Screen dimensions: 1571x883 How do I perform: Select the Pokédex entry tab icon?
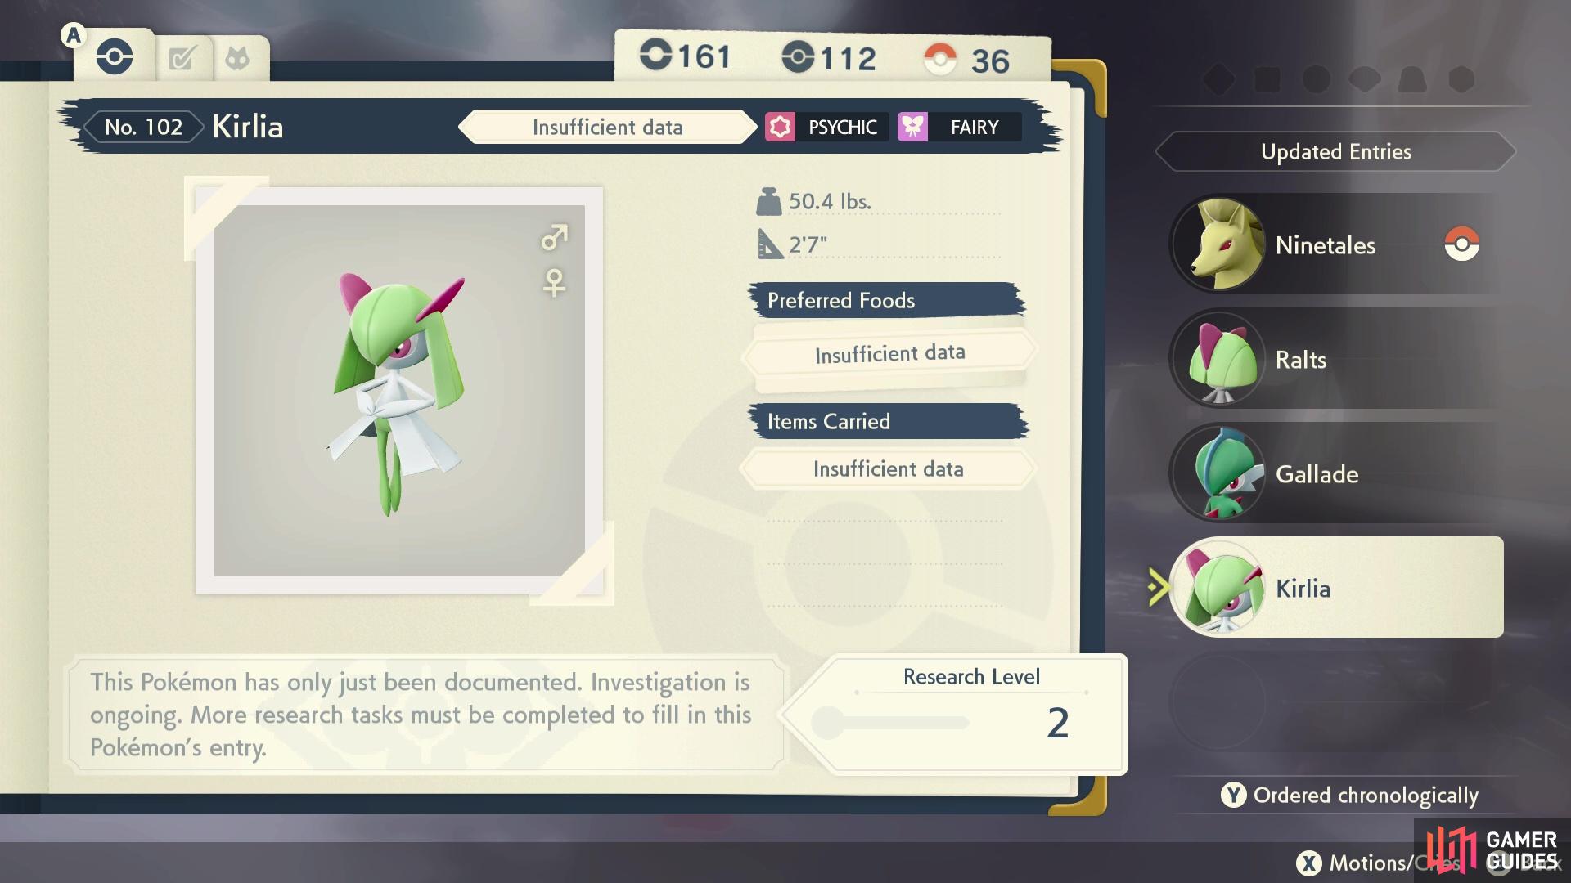pos(115,57)
